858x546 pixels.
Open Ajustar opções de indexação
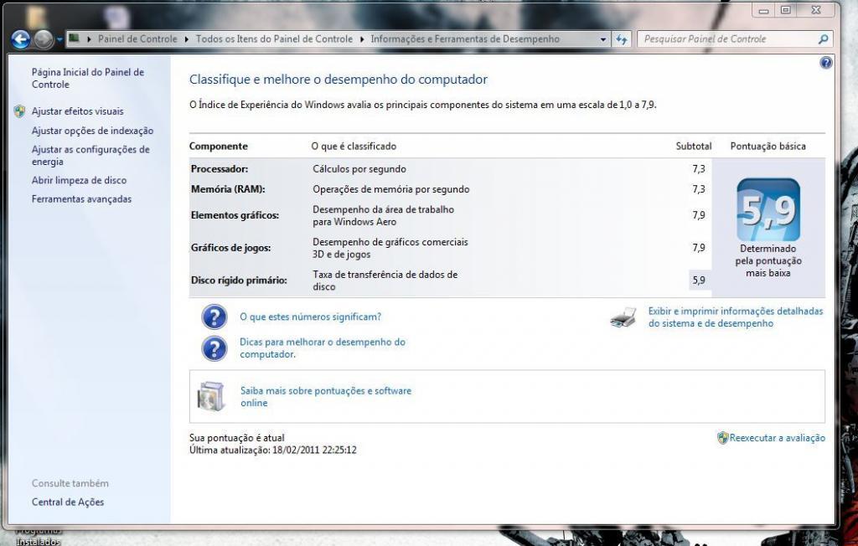(92, 131)
